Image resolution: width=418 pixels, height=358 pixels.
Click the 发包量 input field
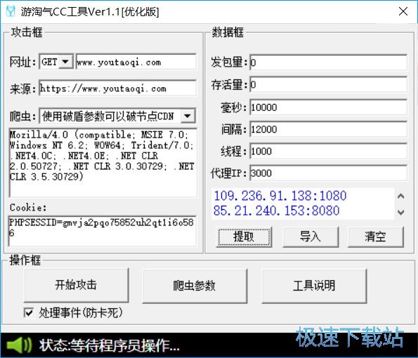tap(328, 62)
